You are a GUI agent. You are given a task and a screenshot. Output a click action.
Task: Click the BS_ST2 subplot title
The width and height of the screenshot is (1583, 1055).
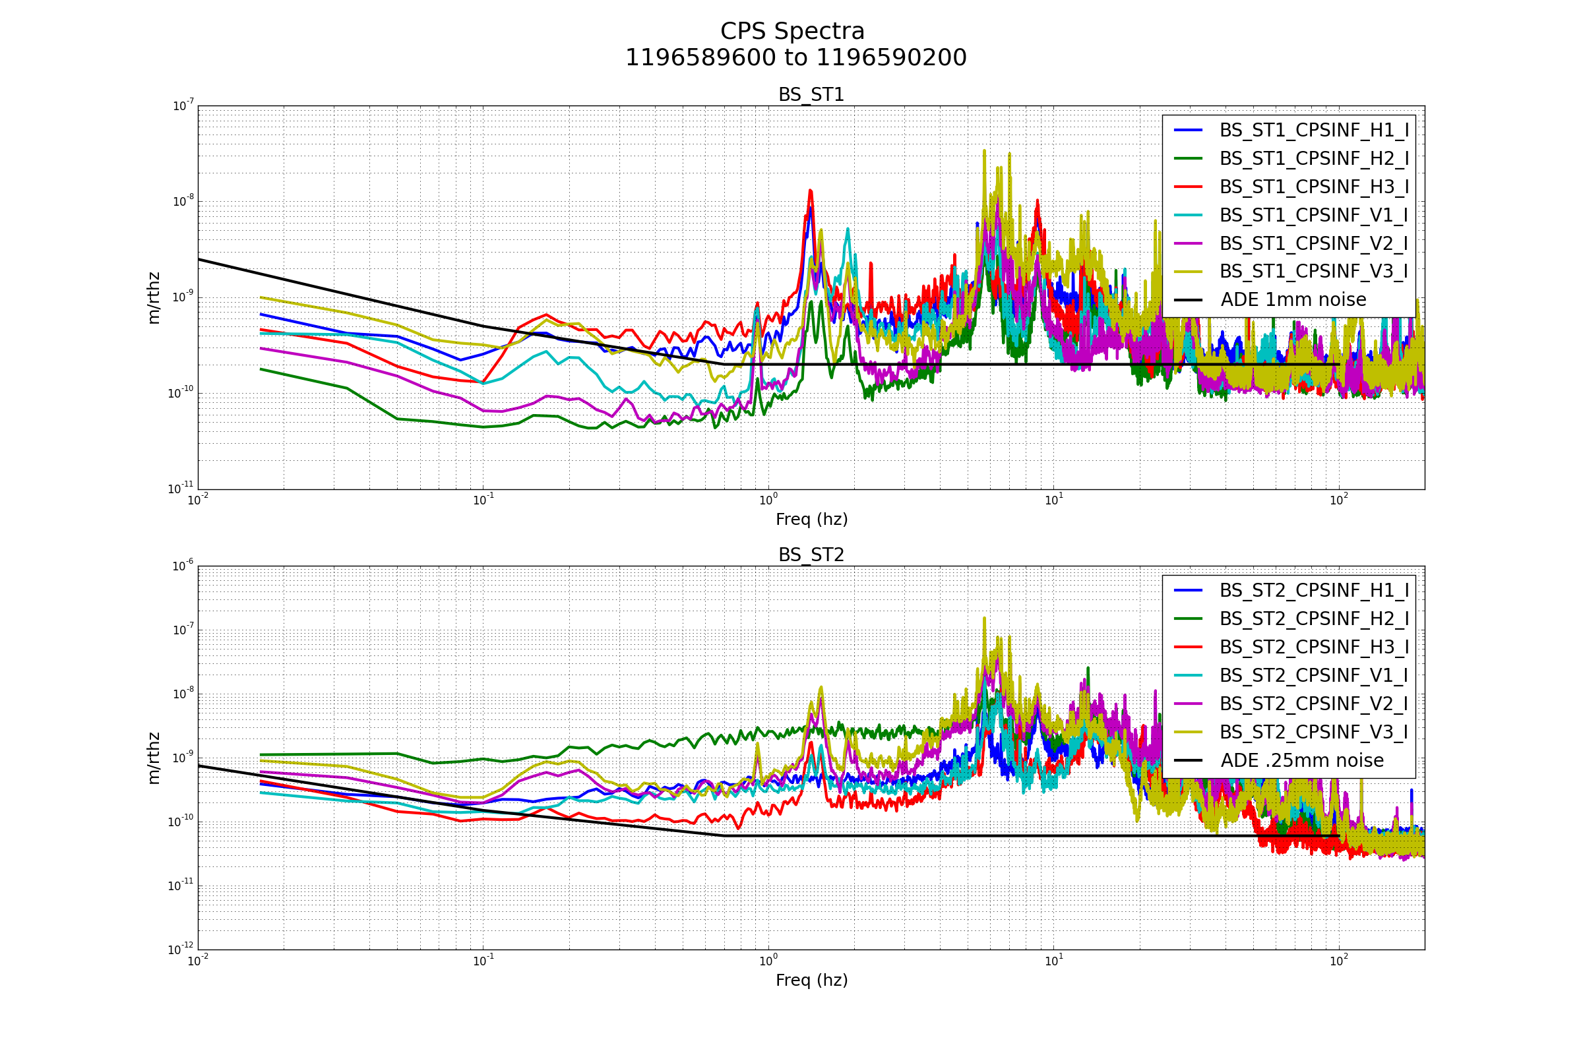[811, 555]
